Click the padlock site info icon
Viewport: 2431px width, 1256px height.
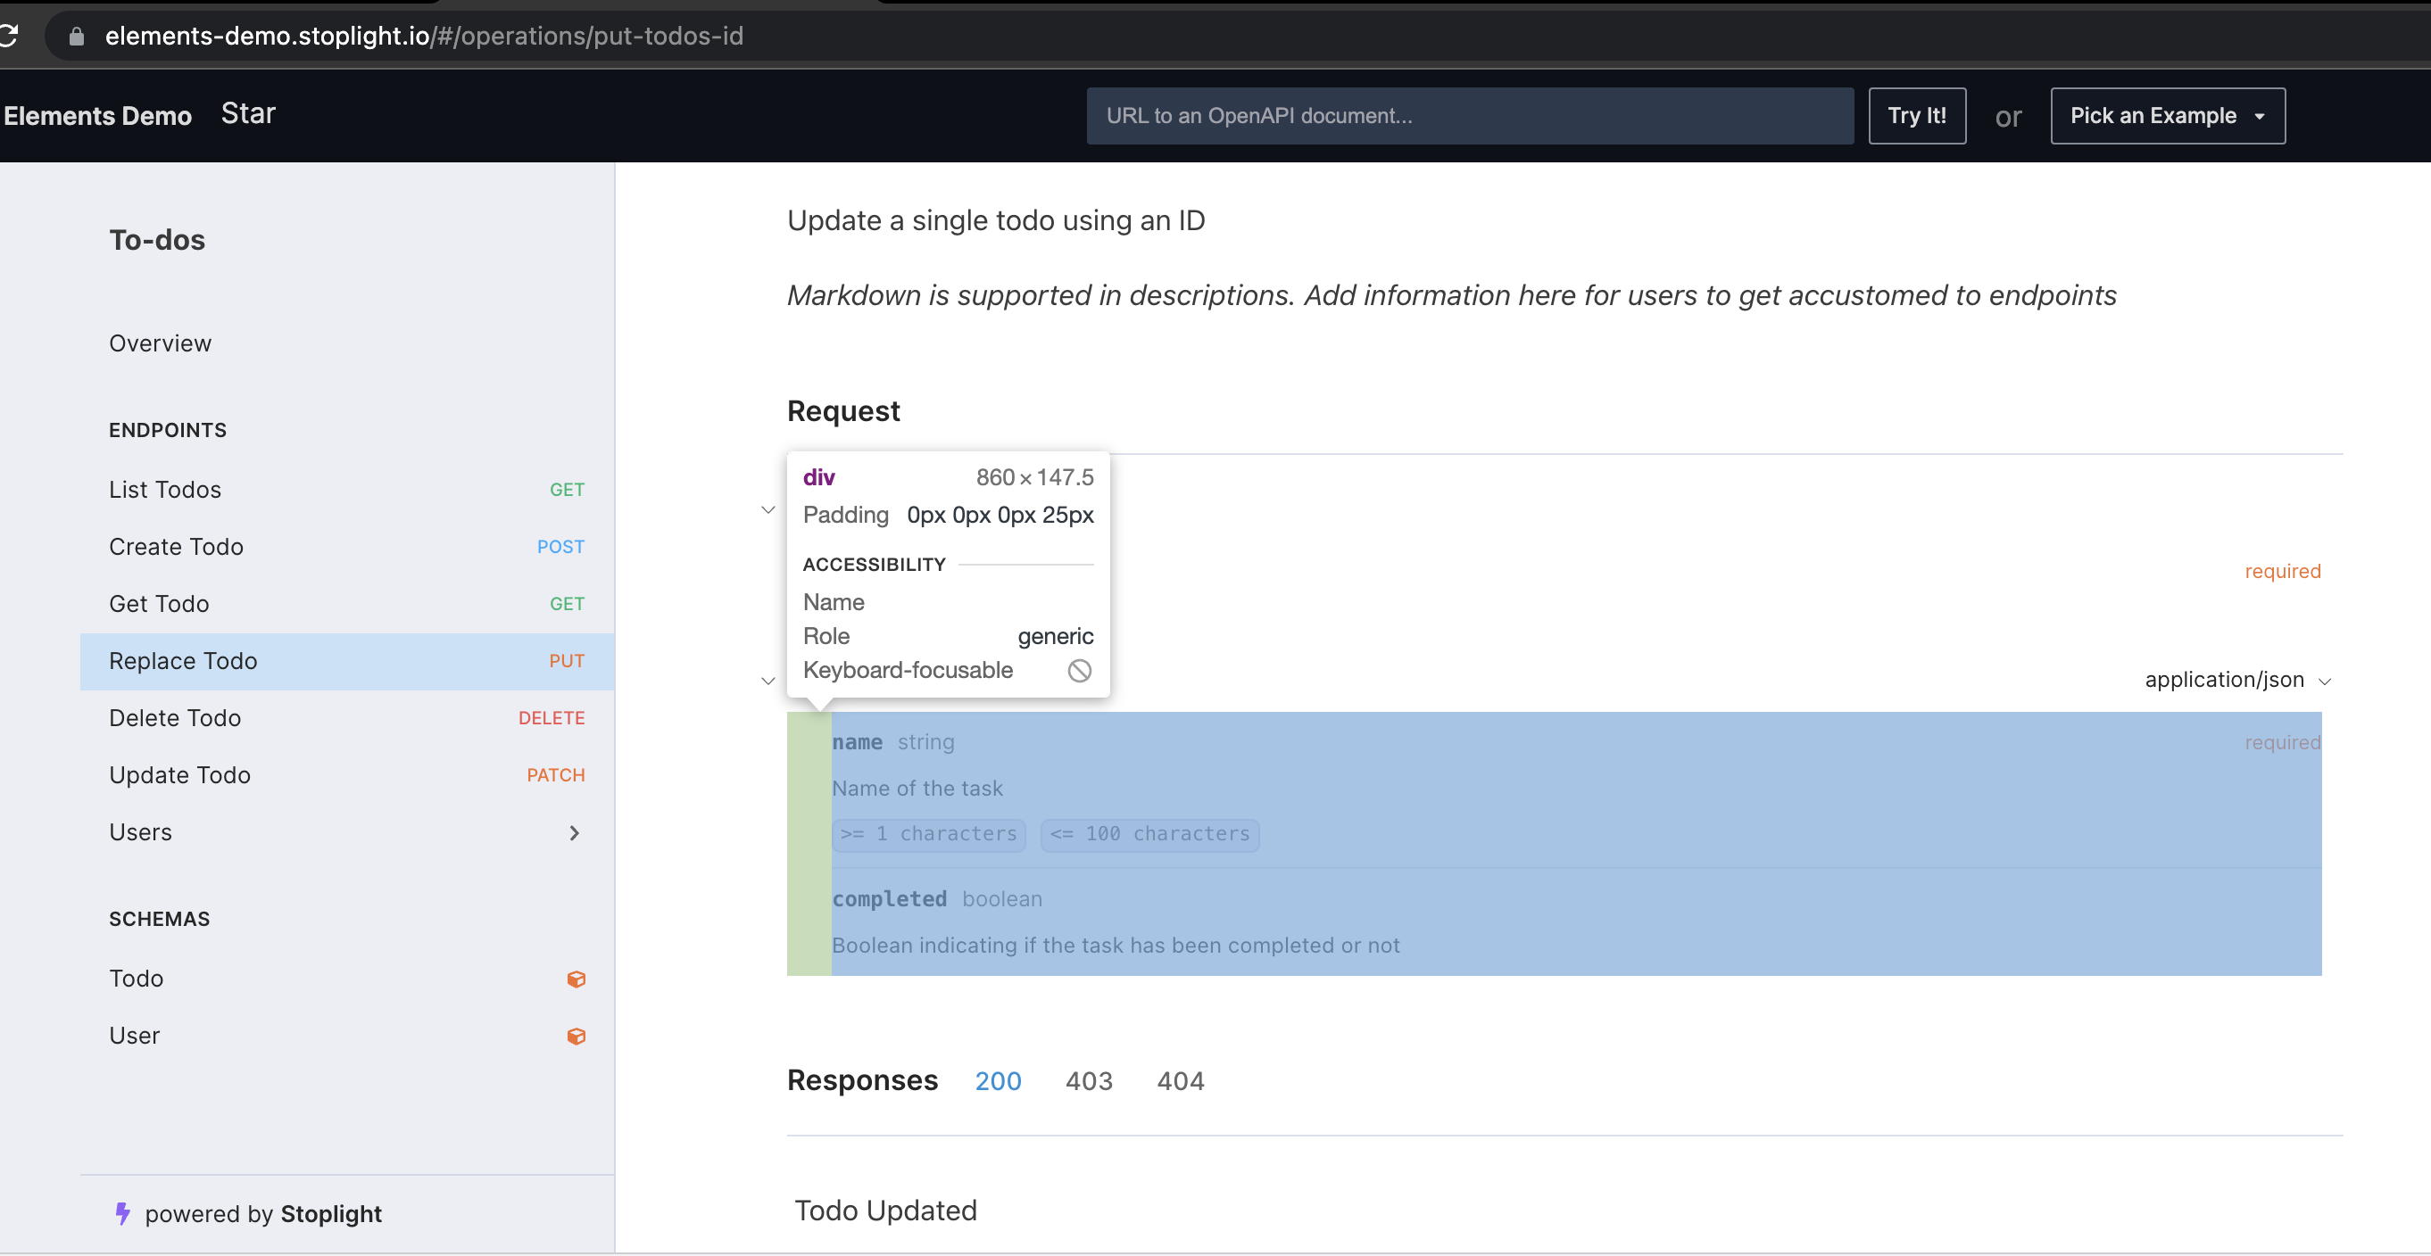click(77, 36)
